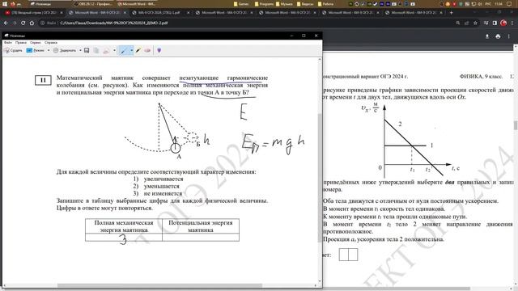Go to the browser Home page
The image size is (518, 291).
coord(32,23)
